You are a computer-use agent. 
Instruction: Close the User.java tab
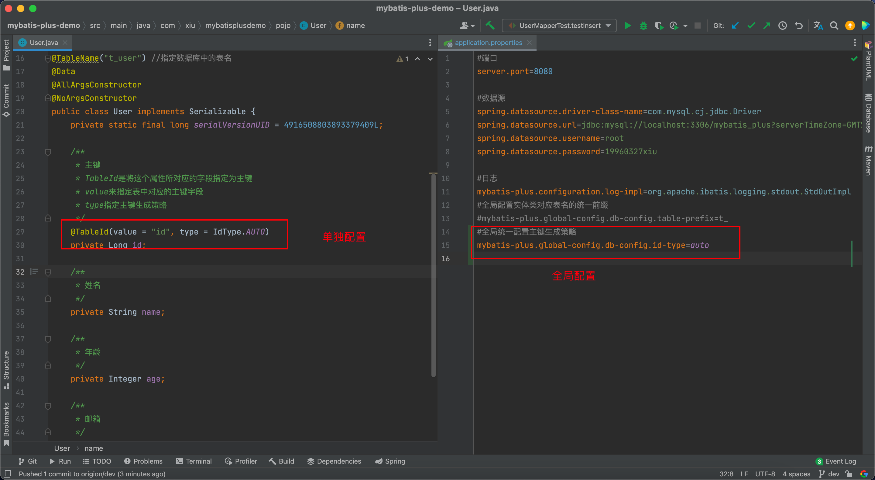65,43
